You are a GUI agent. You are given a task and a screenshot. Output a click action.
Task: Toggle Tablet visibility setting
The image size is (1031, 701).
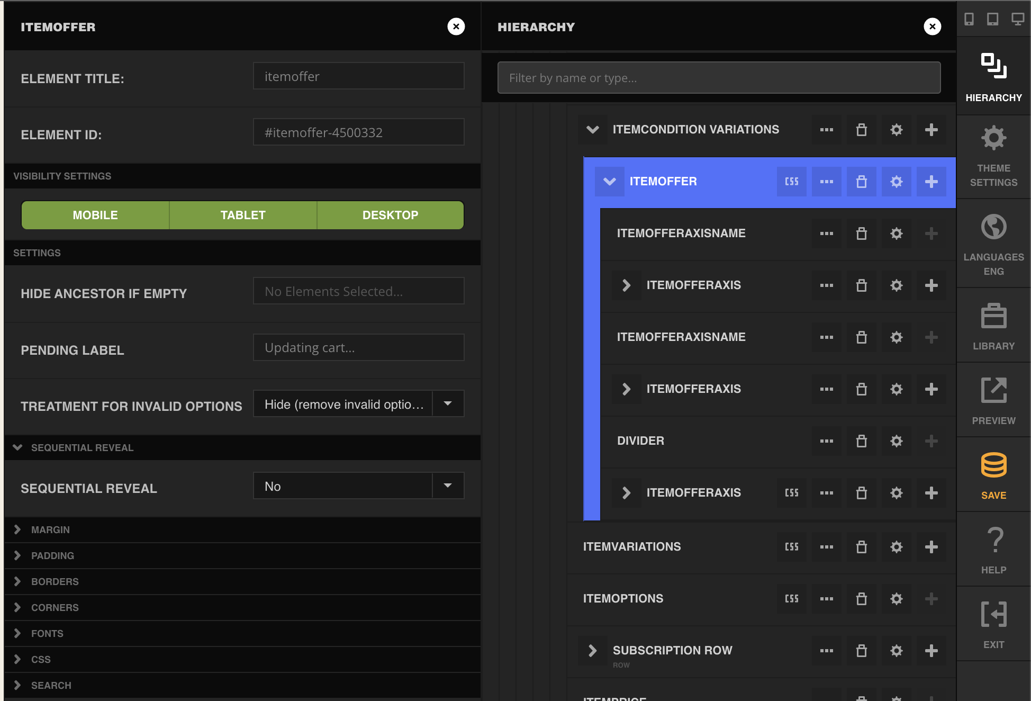click(243, 215)
